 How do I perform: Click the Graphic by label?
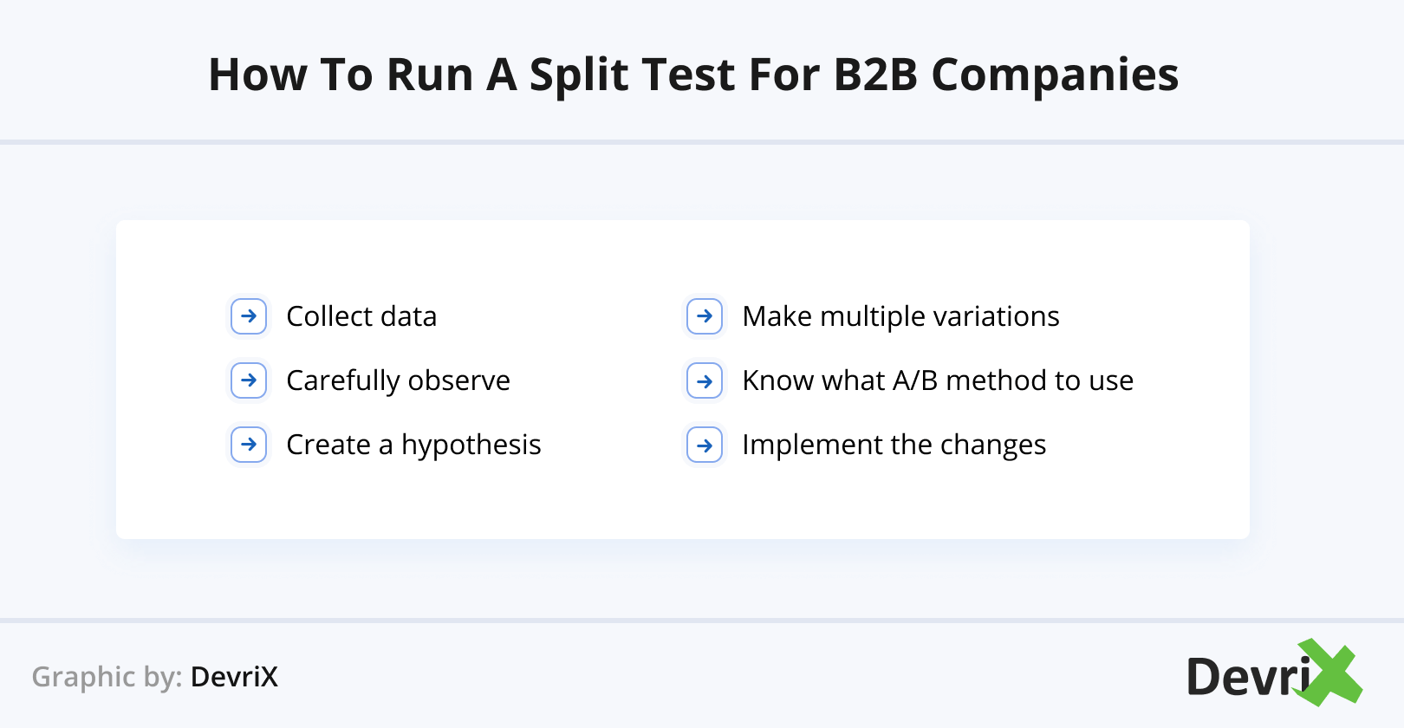[107, 677]
